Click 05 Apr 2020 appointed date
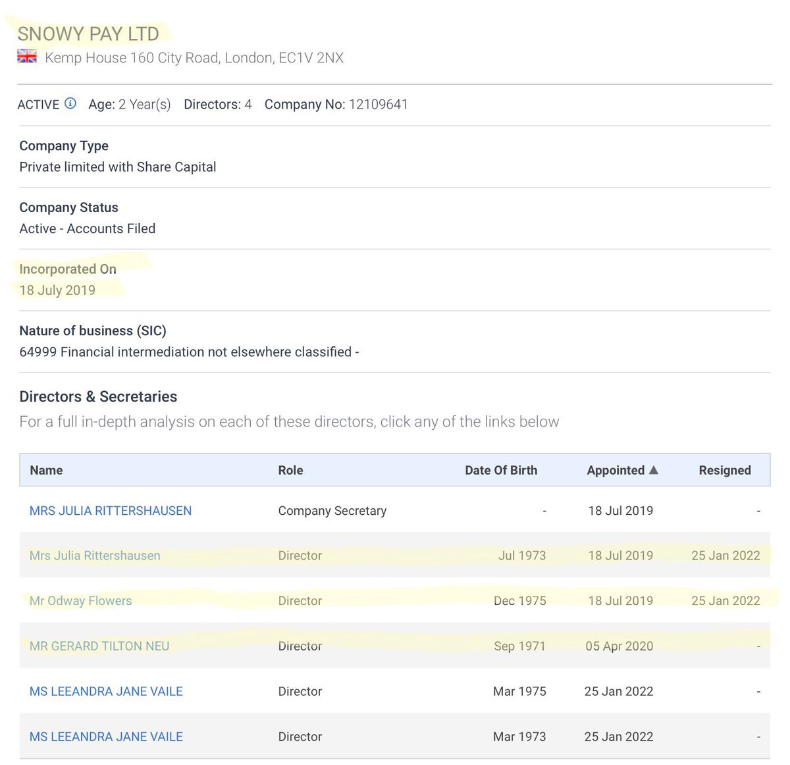Image resolution: width=790 pixels, height=765 pixels. 619,646
